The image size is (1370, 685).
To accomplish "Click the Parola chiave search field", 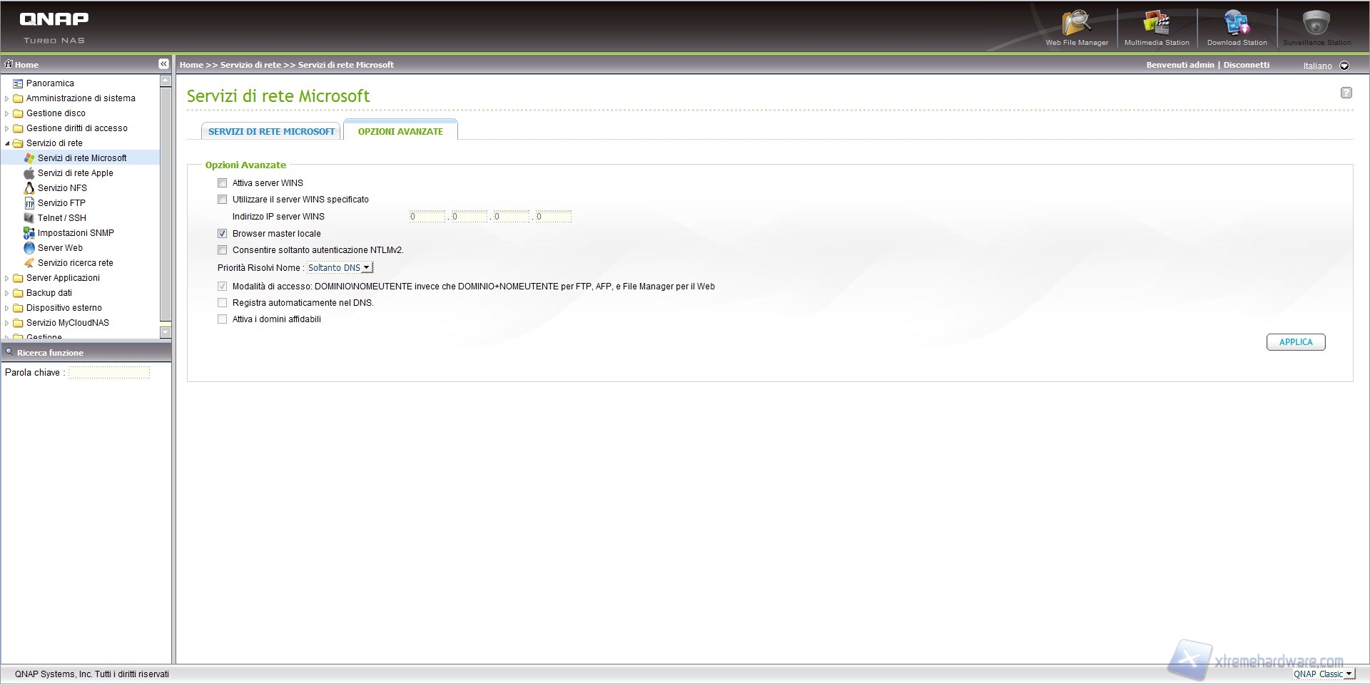I will pos(109,373).
